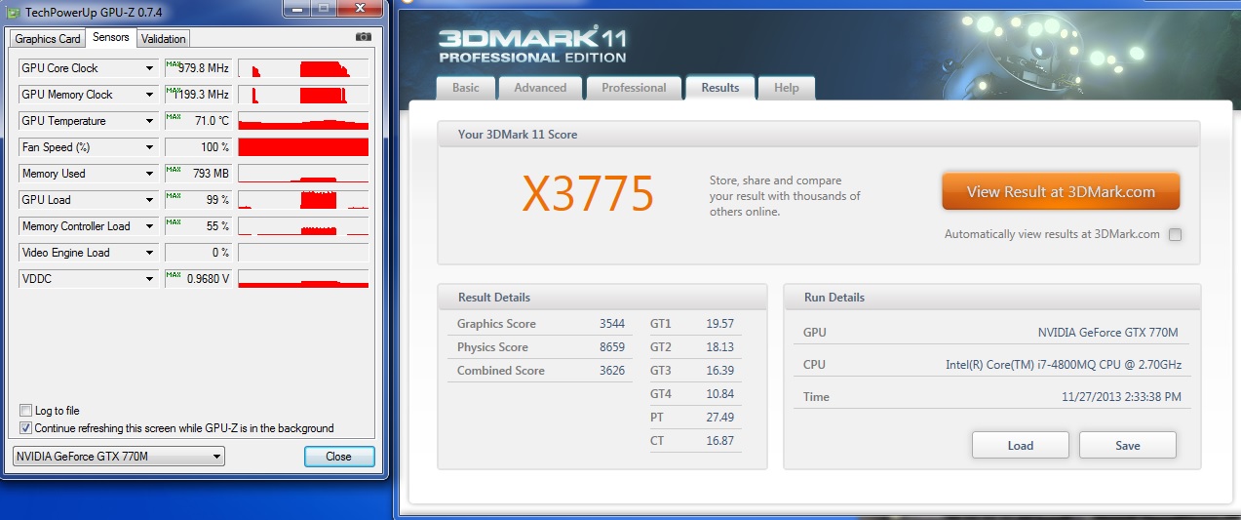Image resolution: width=1241 pixels, height=520 pixels.
Task: Click the Graphics Score value 3544
Action: [612, 324]
